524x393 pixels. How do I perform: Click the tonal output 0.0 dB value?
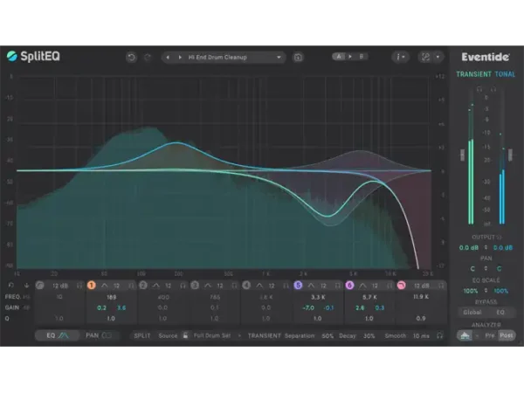[503, 248]
